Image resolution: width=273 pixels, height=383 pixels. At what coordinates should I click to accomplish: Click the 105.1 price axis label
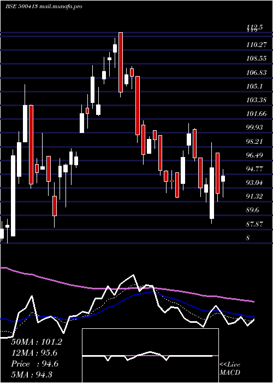254,86
